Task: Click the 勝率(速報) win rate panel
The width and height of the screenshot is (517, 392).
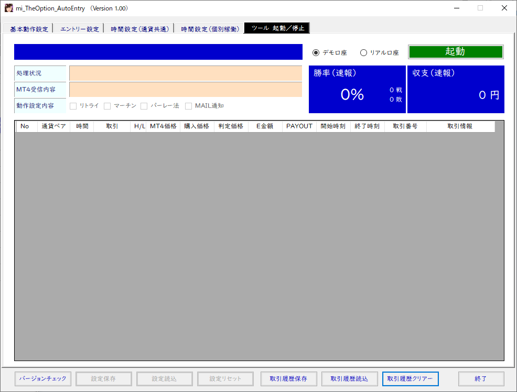Action: tap(357, 89)
